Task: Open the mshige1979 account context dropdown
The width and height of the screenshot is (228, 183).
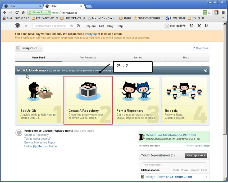Action: [x=29, y=48]
